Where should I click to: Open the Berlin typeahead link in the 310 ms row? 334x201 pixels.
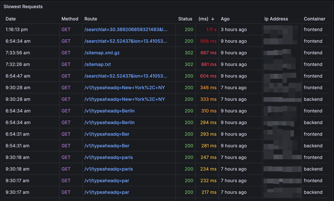click(110, 111)
